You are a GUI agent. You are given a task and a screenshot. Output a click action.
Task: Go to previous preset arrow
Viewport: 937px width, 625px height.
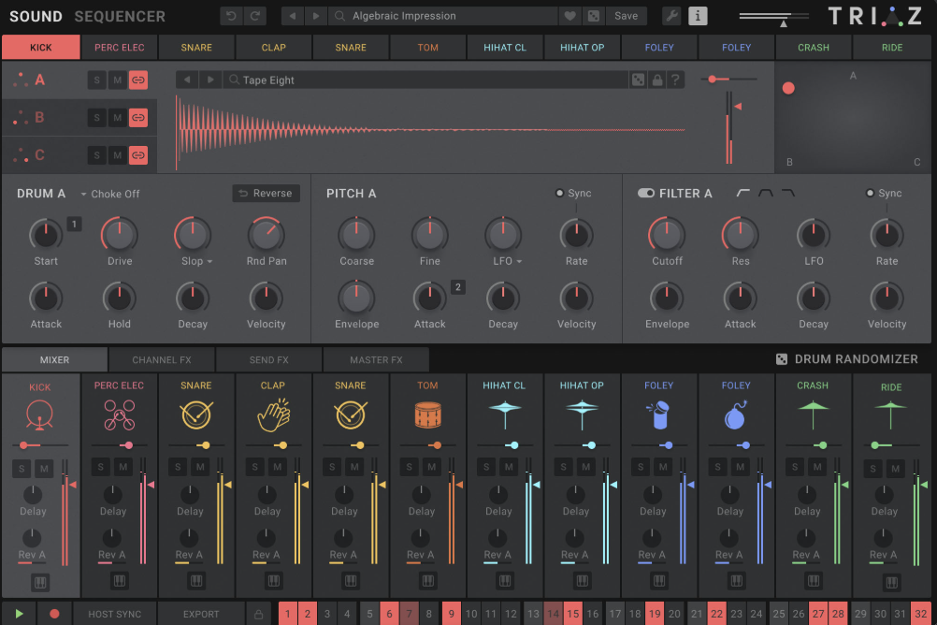pos(292,16)
